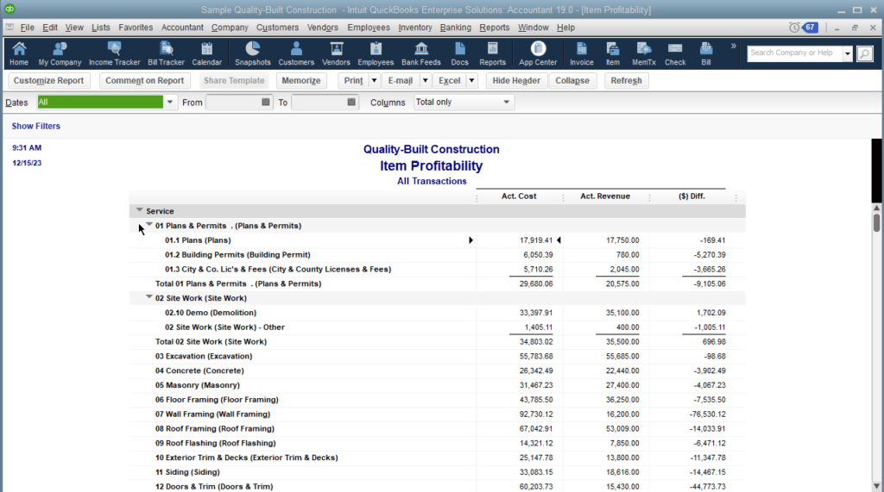The width and height of the screenshot is (884, 492).
Task: Open Excel dropdown arrow
Action: [x=472, y=80]
